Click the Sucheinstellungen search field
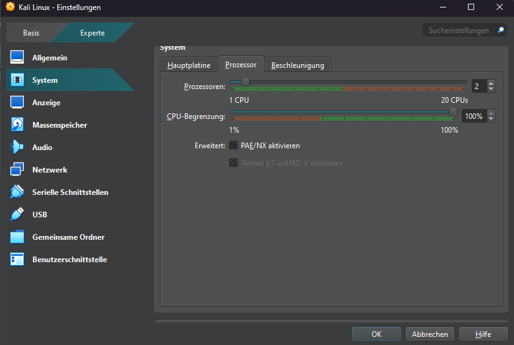The image size is (514, 345). [x=459, y=31]
